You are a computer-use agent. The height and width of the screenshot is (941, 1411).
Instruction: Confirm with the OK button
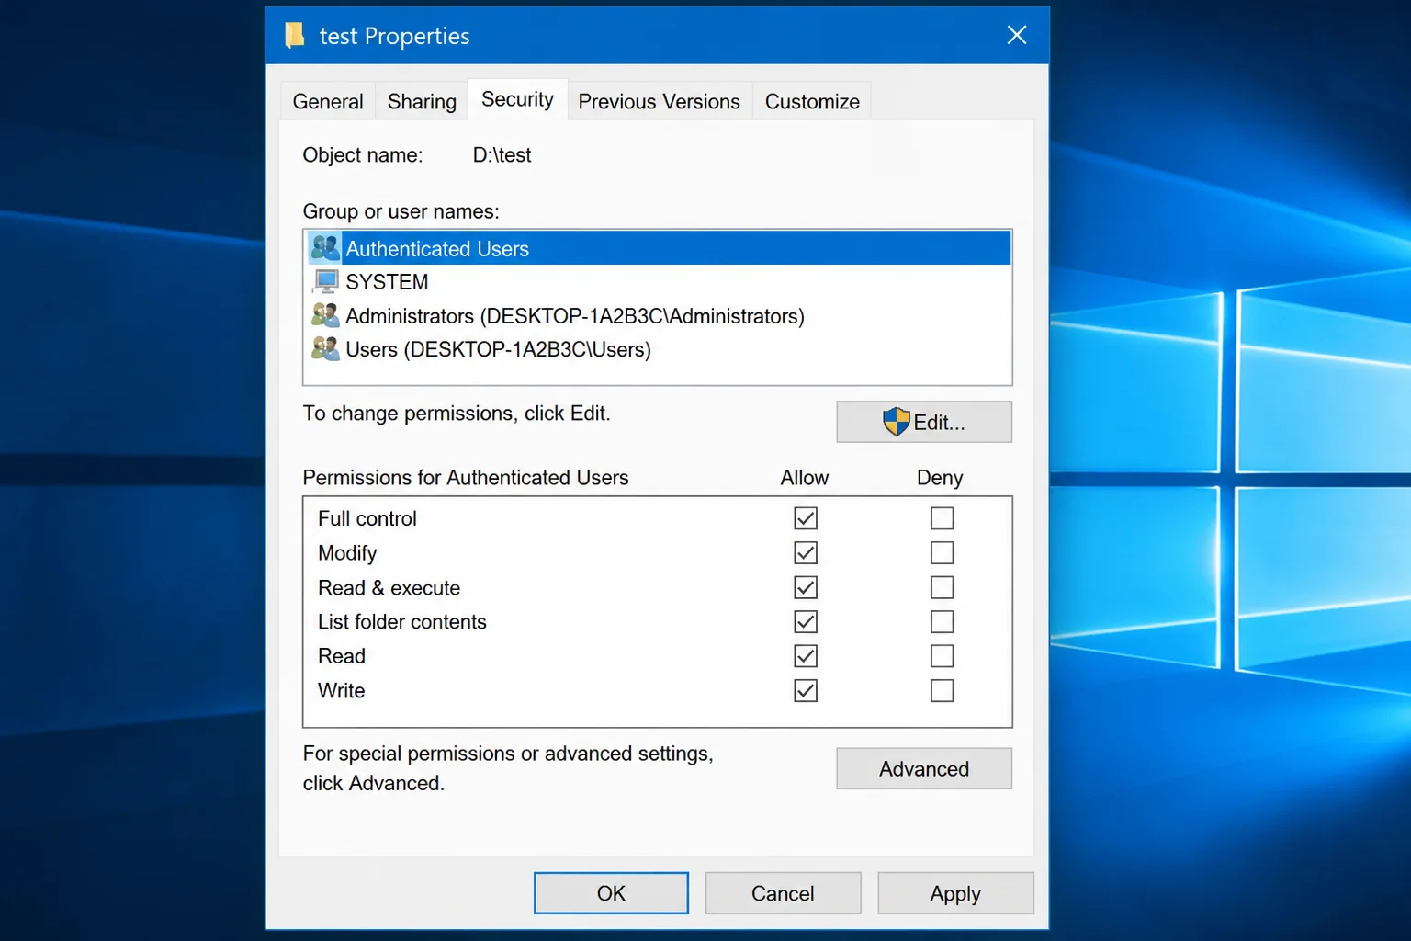[x=611, y=893]
